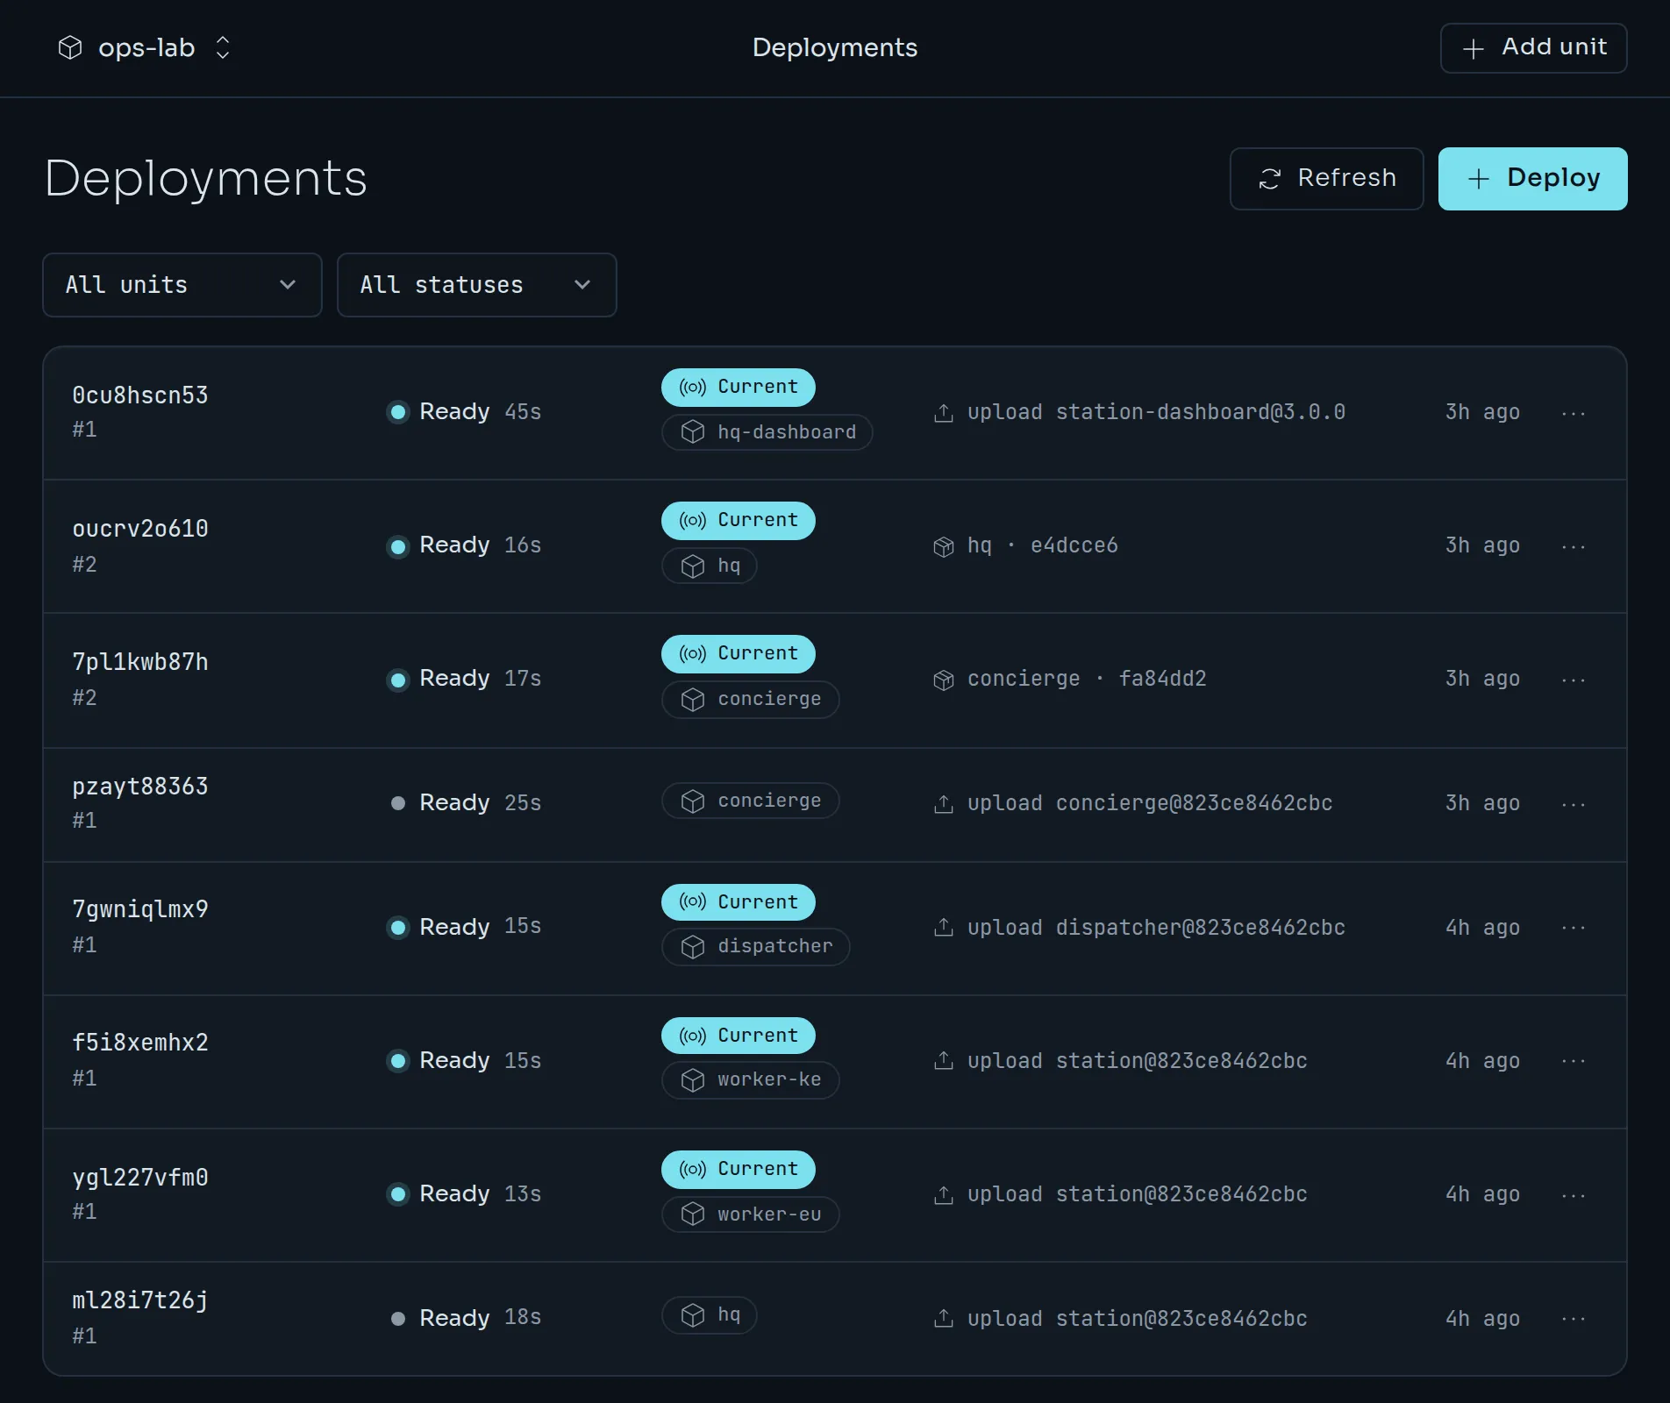Click the hq unit tag on oucrv2o610 row
The width and height of the screenshot is (1670, 1403).
710,566
